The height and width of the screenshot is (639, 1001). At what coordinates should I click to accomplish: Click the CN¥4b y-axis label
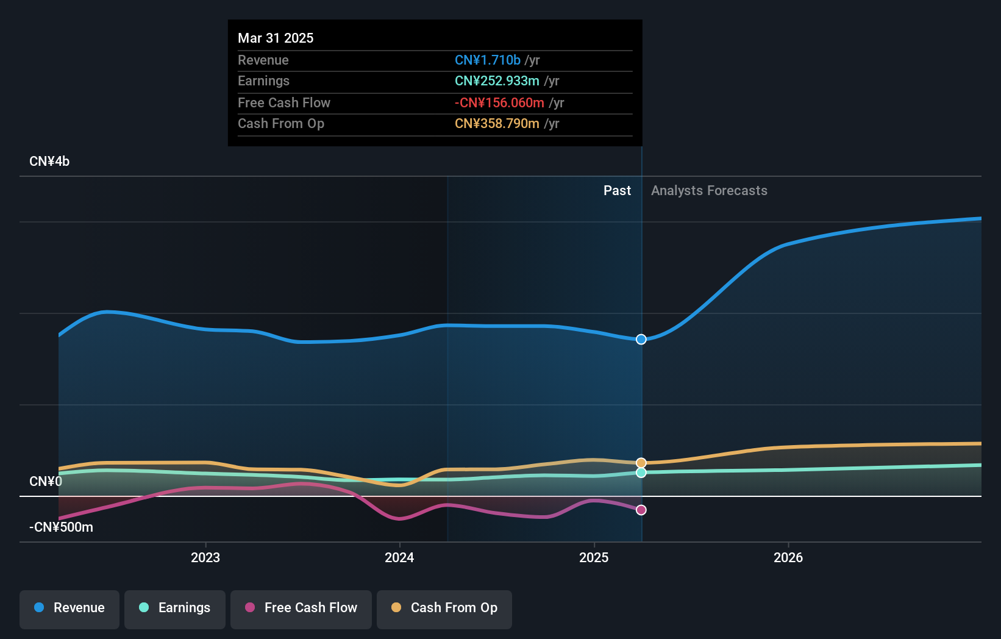pos(49,161)
